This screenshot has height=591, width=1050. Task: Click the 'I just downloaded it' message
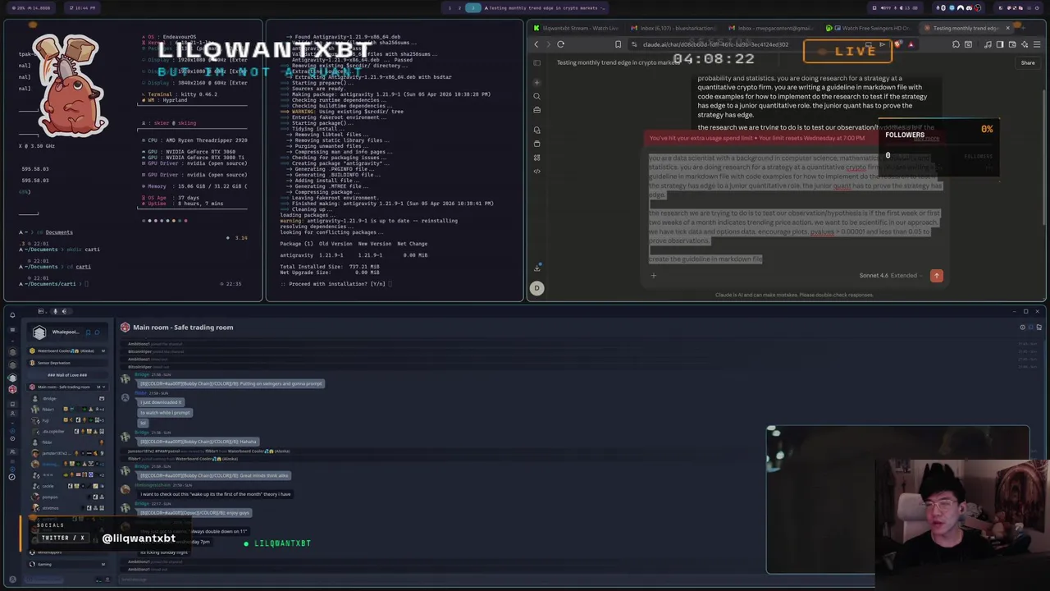[x=161, y=402]
